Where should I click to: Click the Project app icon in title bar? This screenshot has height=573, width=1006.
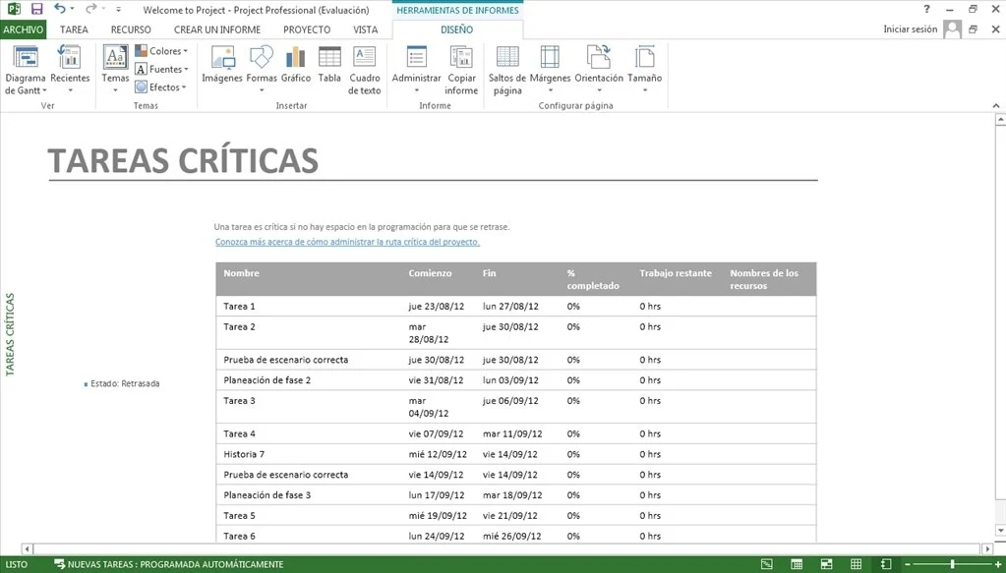tap(14, 9)
